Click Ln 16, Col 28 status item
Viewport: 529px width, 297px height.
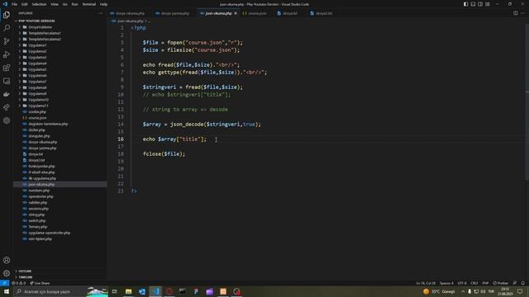pos(426,283)
